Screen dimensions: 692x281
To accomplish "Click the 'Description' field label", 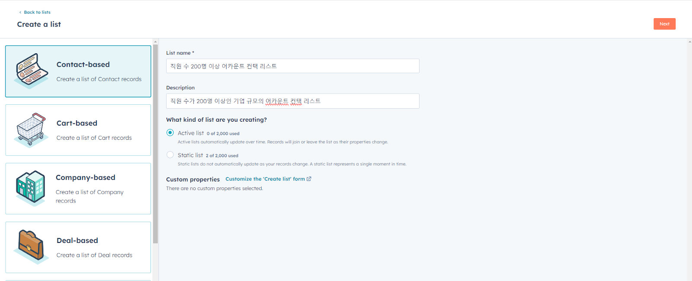I will pos(180,88).
